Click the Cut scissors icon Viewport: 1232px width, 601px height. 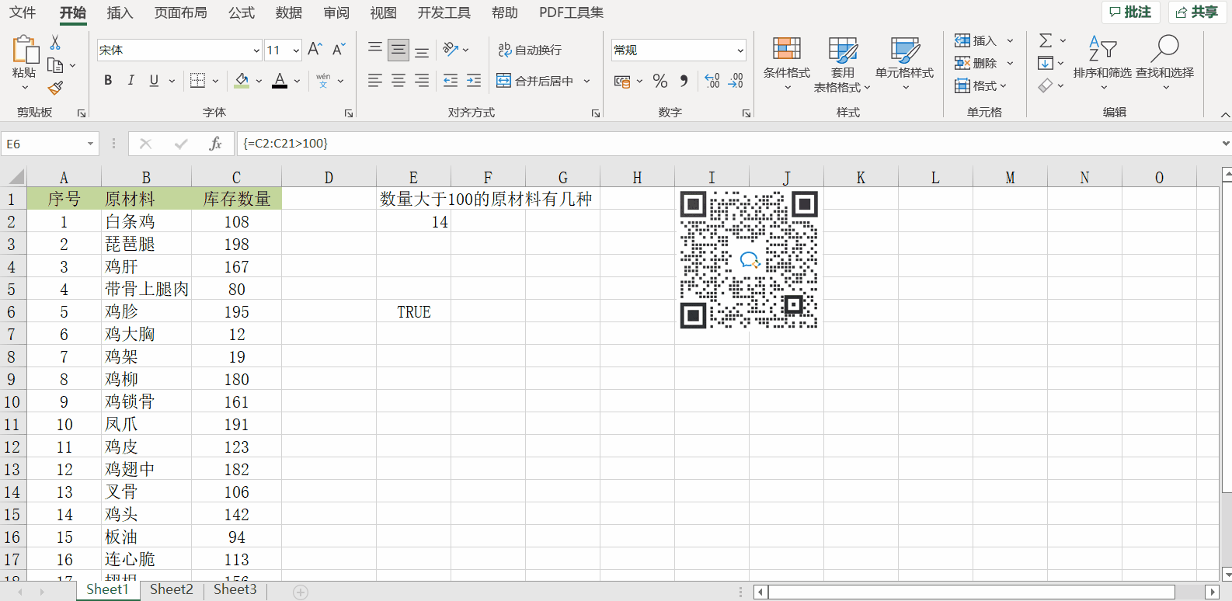55,43
